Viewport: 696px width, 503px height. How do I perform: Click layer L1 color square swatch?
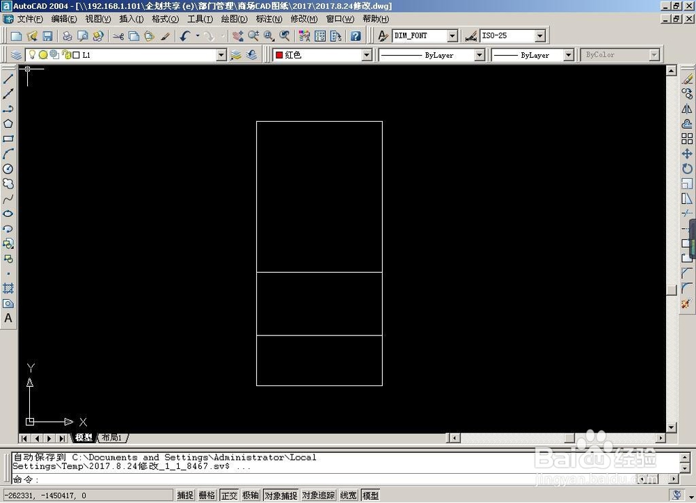tap(77, 55)
